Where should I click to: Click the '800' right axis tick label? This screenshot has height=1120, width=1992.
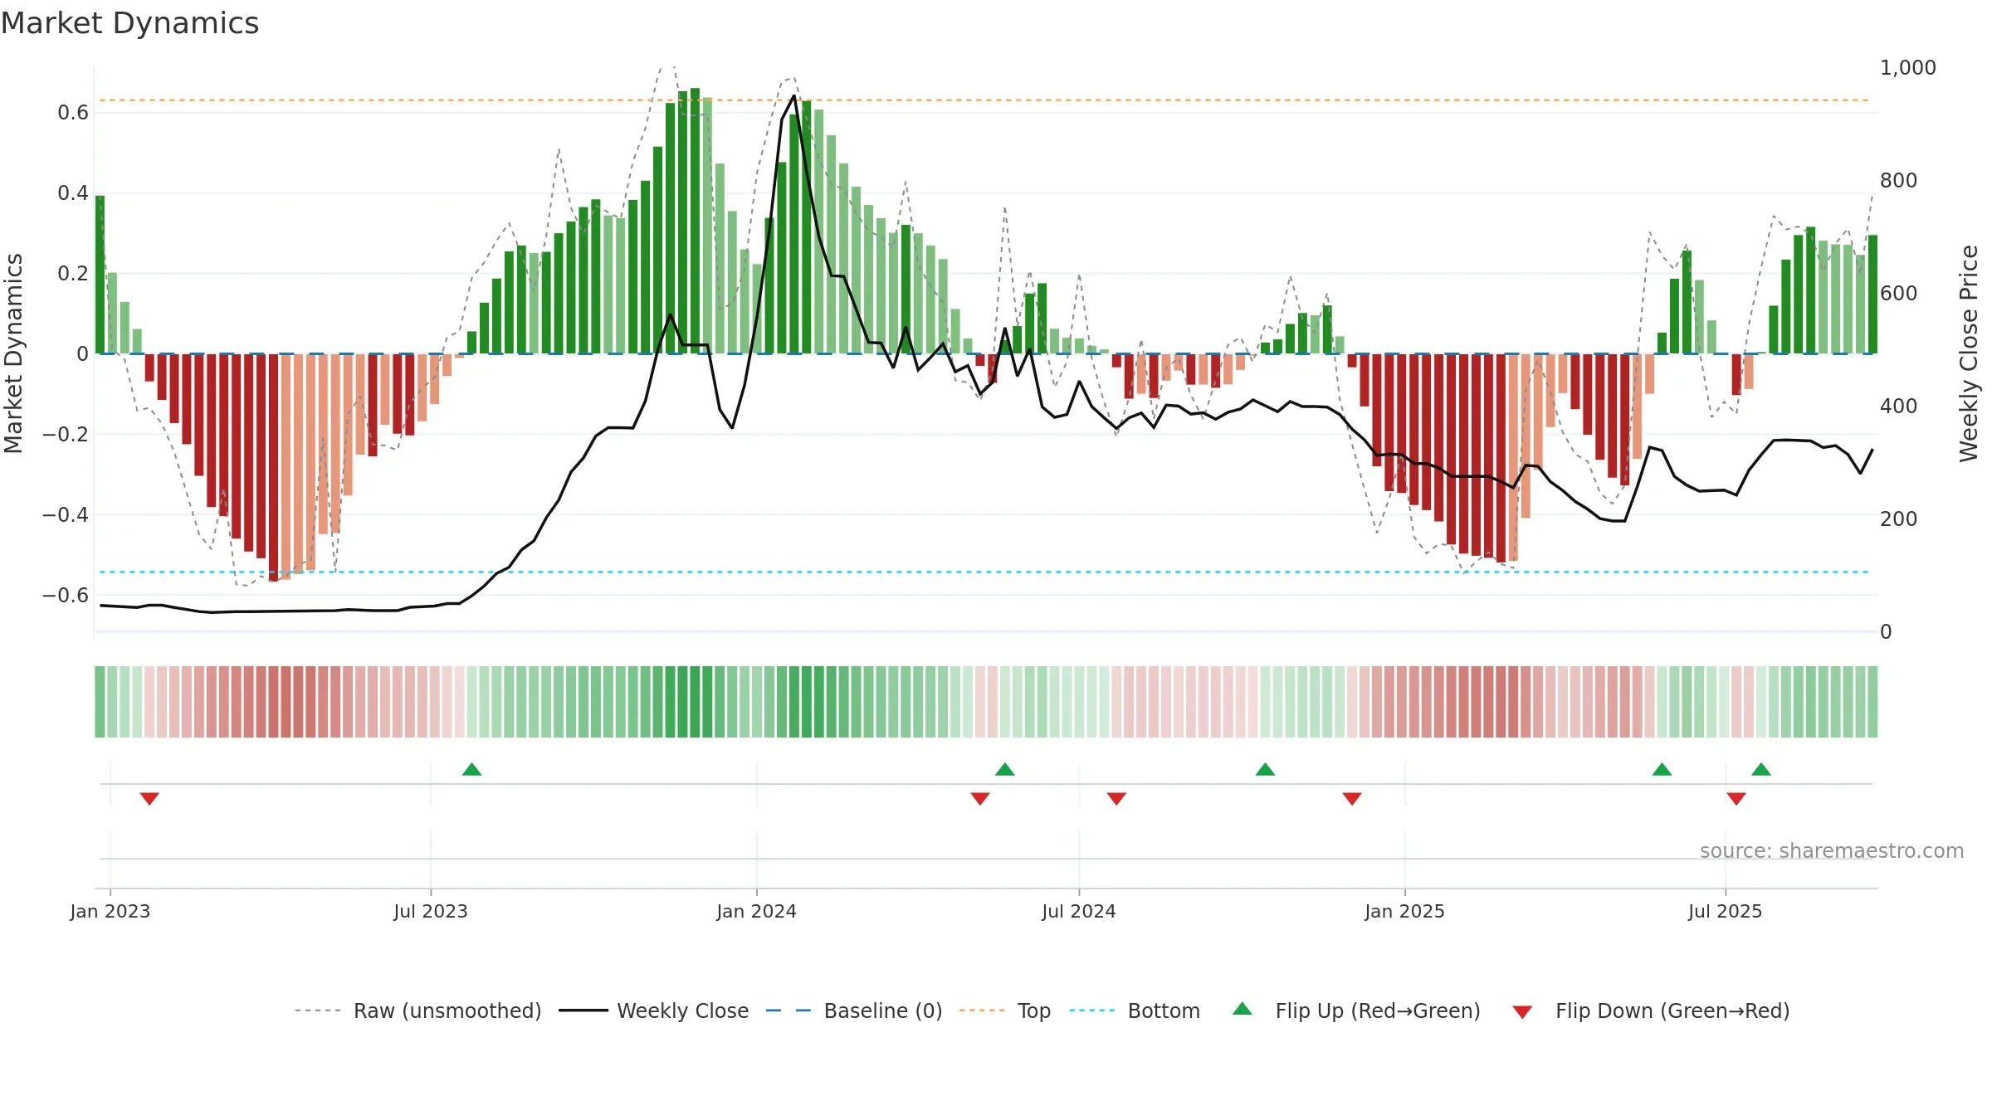coord(1898,181)
